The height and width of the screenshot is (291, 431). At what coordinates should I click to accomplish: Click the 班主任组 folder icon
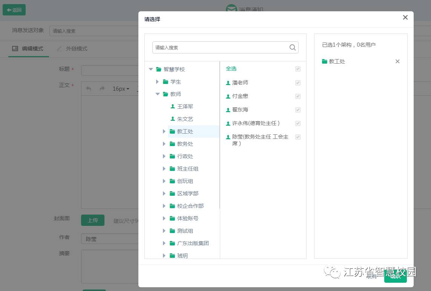coord(172,169)
